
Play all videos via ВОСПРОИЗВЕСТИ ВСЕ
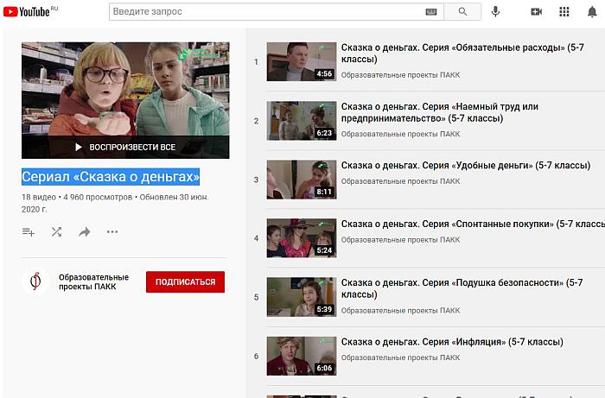pos(125,147)
